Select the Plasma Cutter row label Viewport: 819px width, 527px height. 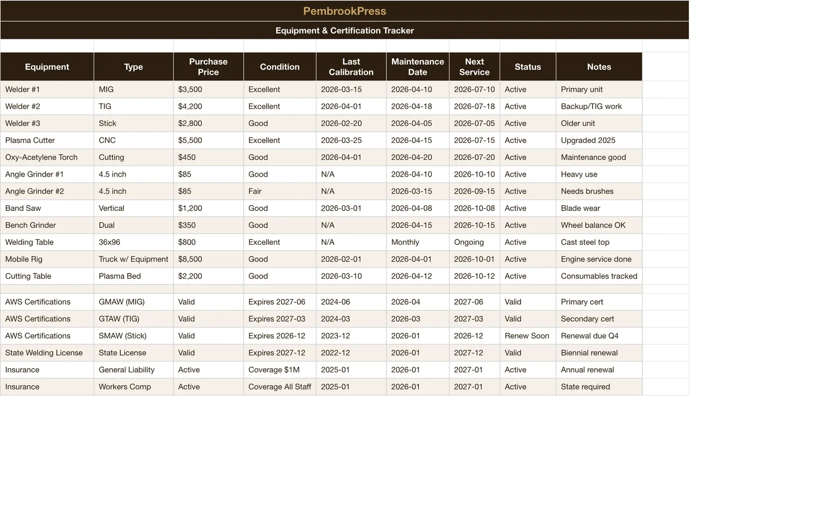[x=47, y=140]
